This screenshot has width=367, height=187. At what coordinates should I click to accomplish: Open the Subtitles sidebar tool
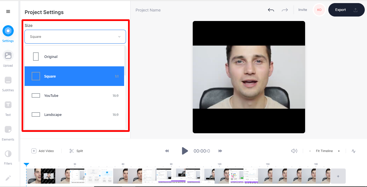8,80
